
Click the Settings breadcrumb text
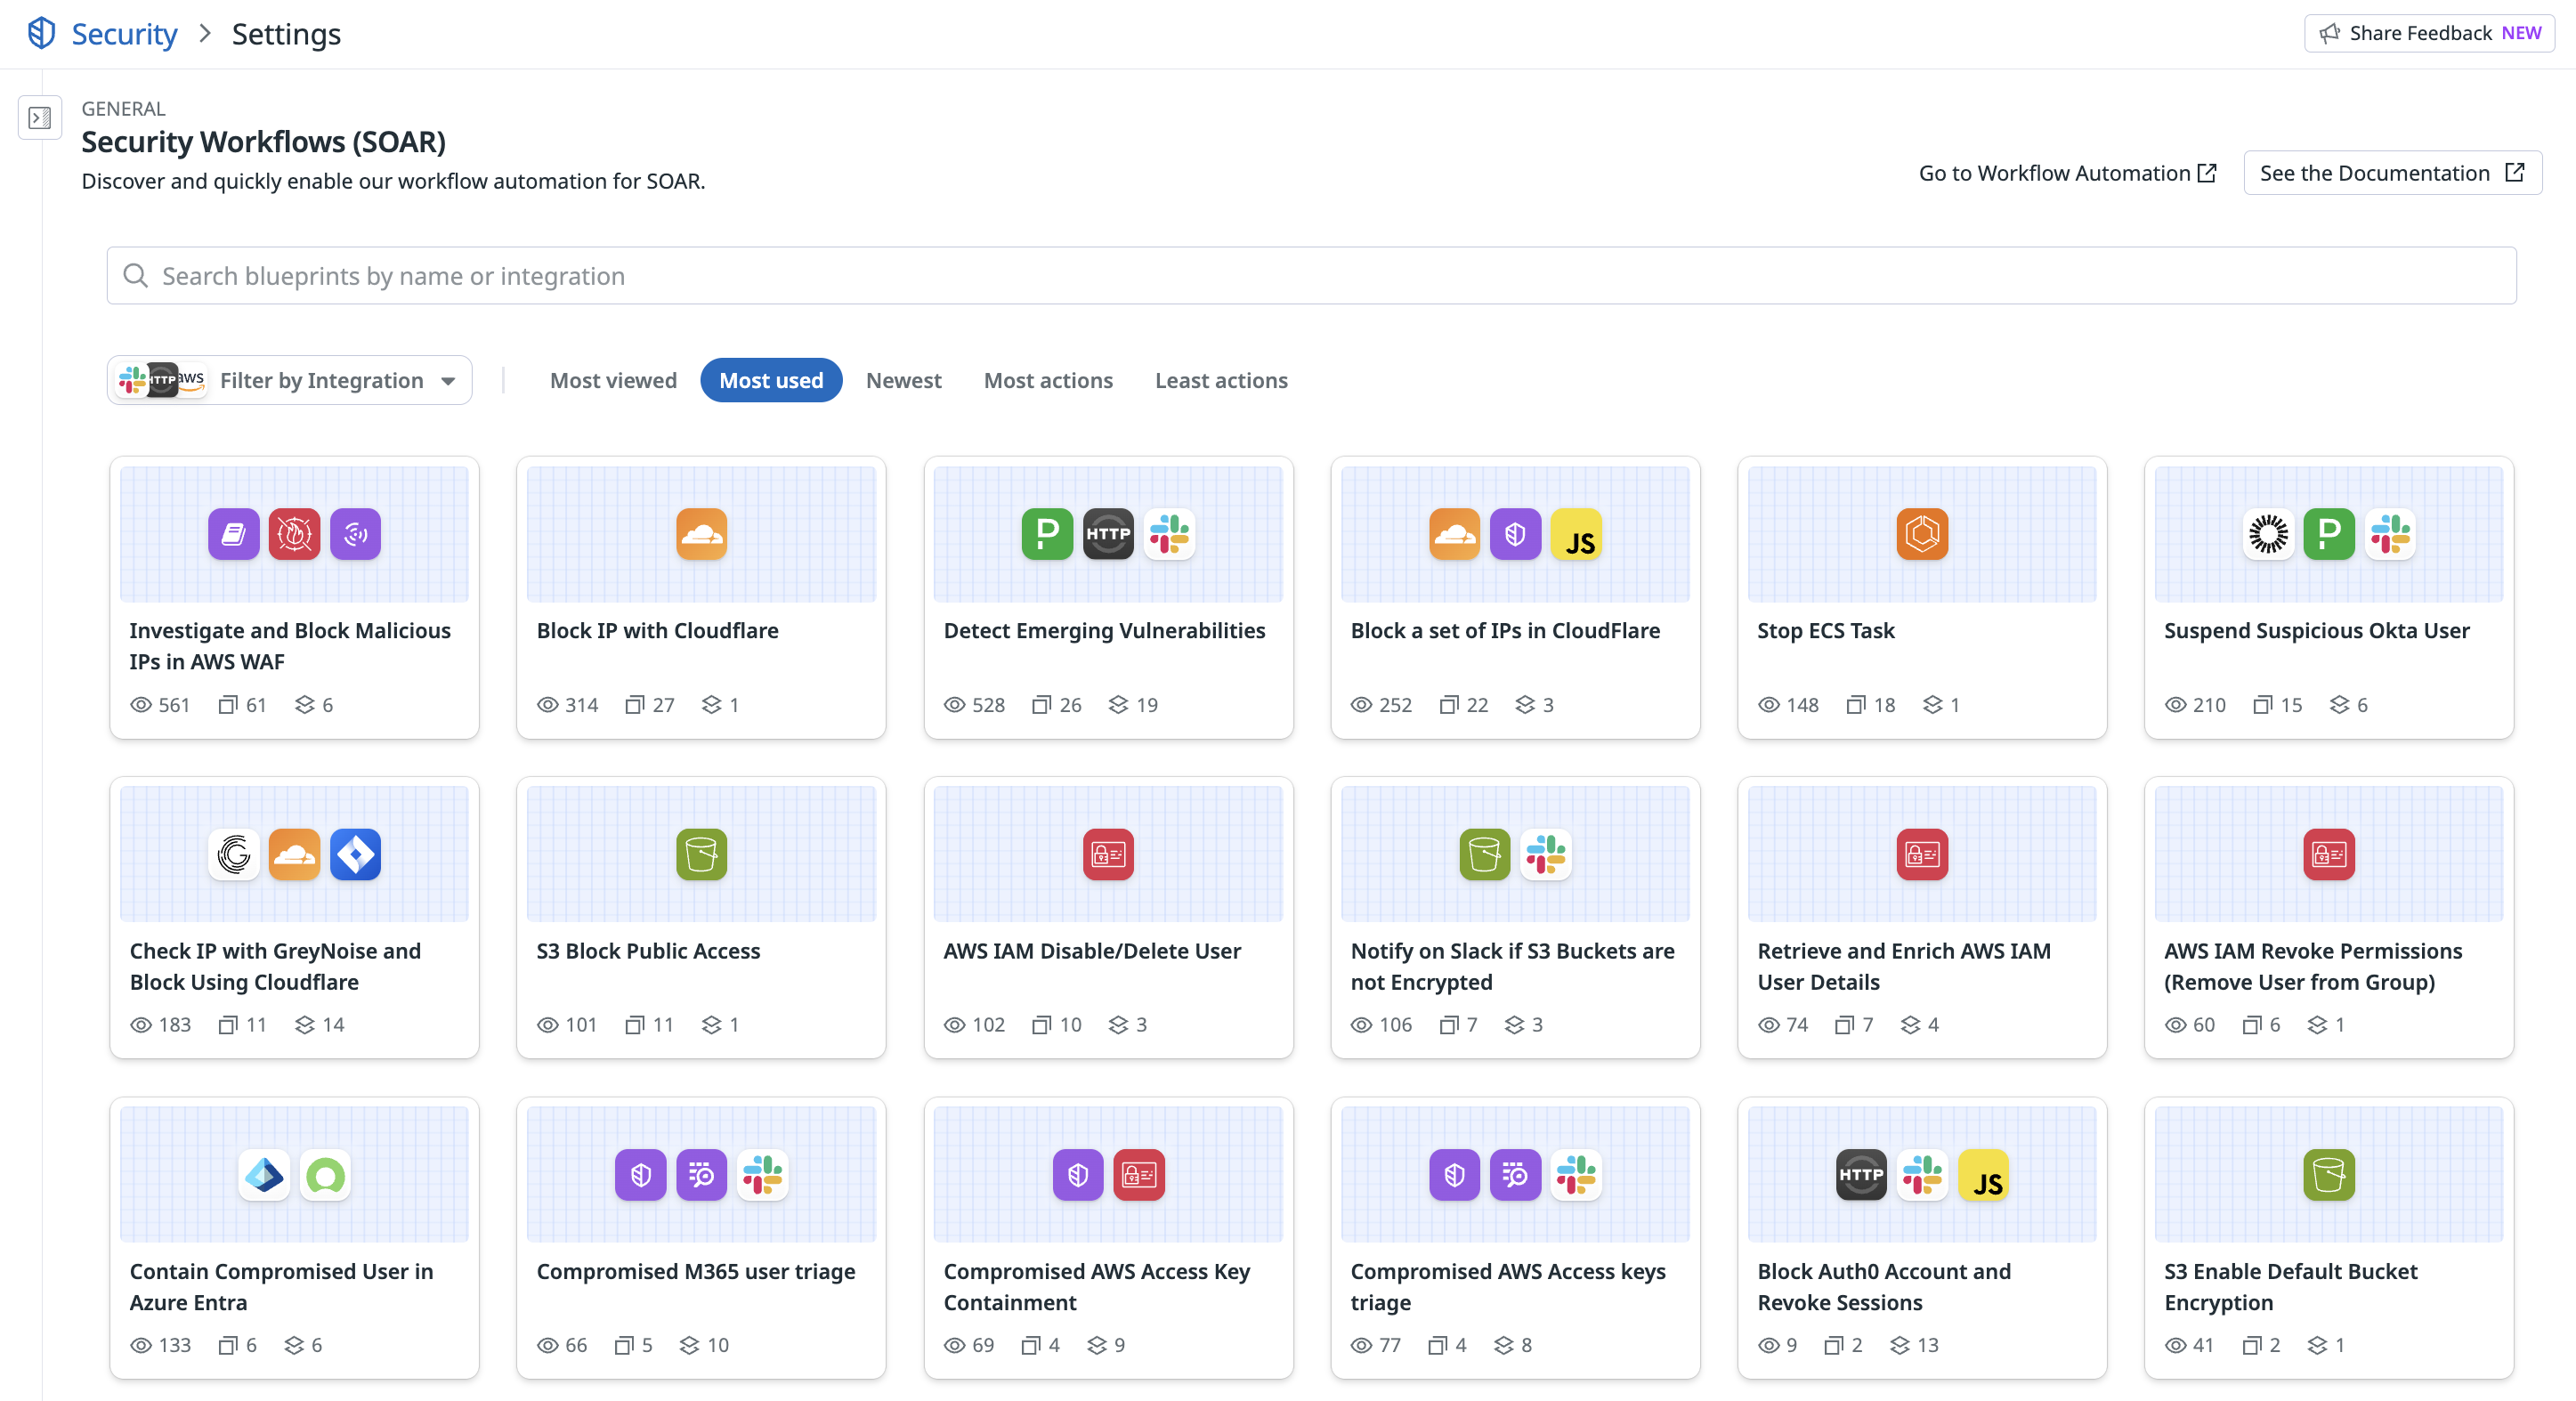tap(286, 34)
